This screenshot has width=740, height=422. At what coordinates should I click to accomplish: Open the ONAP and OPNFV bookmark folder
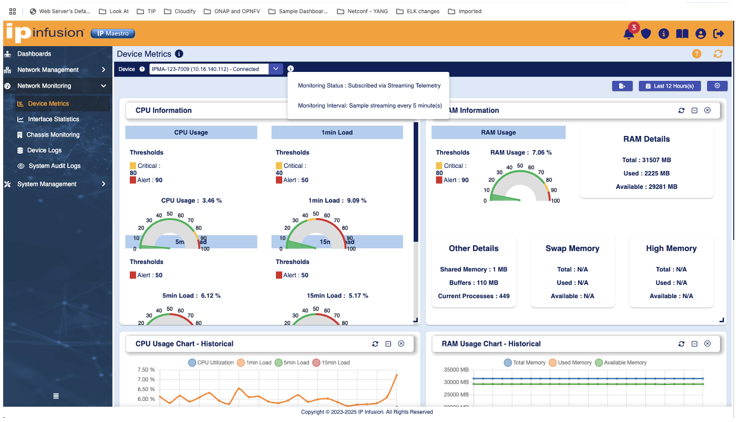[231, 11]
